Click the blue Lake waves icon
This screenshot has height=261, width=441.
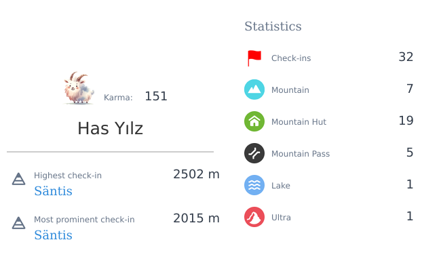tap(254, 185)
